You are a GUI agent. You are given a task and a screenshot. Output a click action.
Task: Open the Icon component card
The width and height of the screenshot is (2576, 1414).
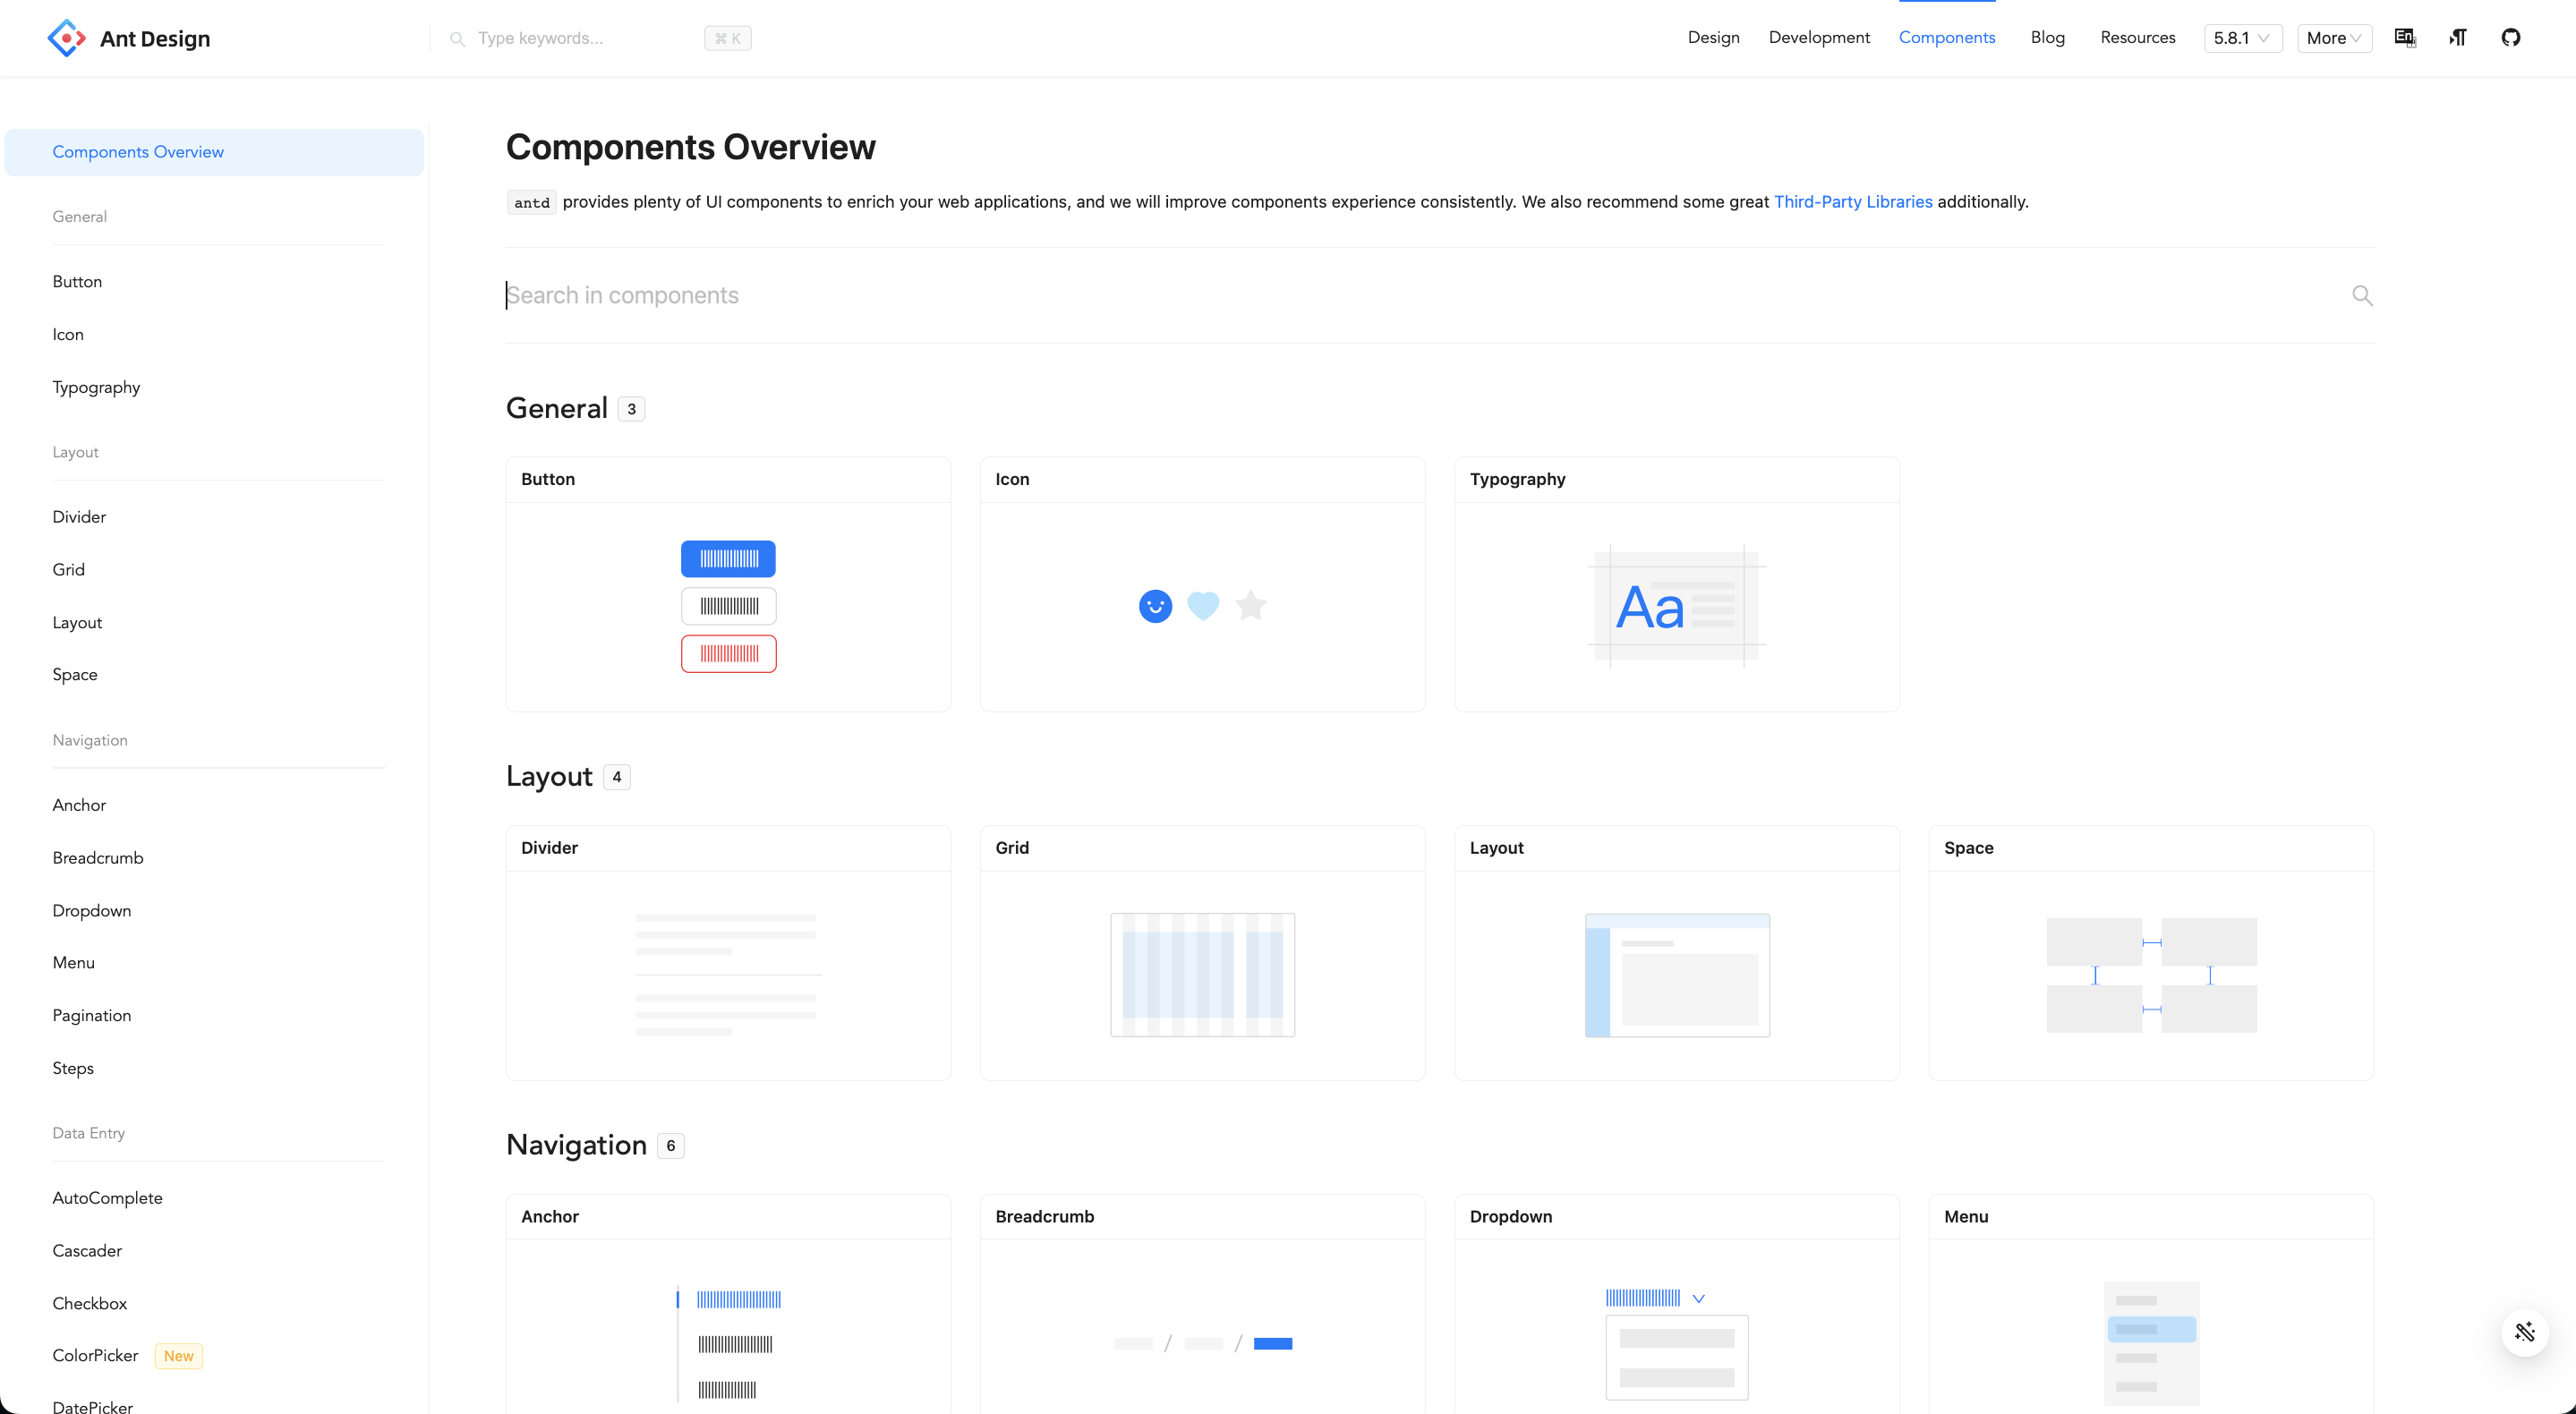point(1202,584)
